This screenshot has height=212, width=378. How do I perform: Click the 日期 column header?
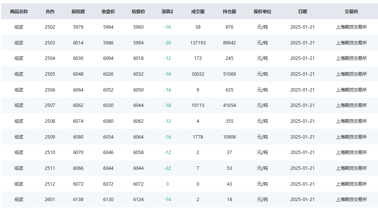point(303,12)
